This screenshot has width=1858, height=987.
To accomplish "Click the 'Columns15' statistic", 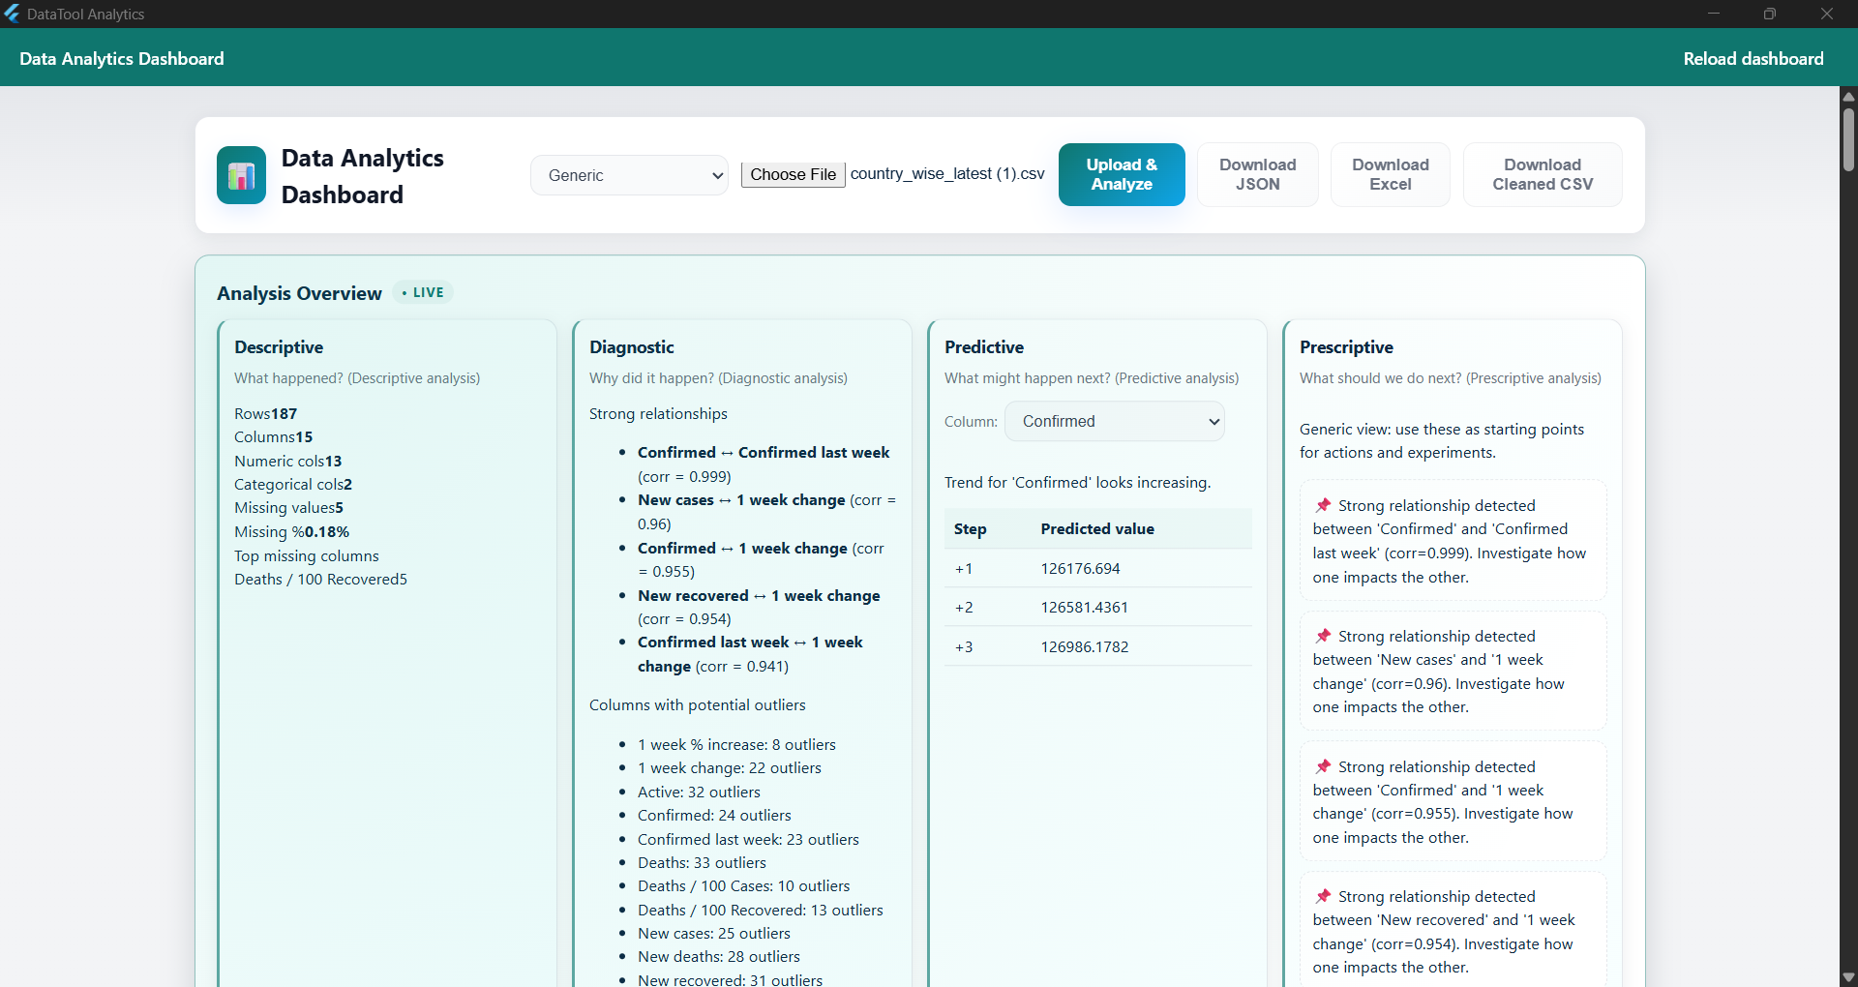I will pyautogui.click(x=274, y=436).
